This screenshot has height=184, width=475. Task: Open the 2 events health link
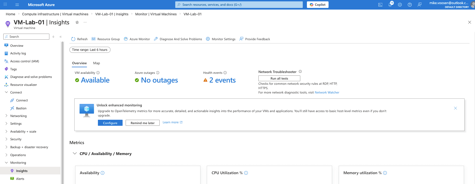coord(222,80)
